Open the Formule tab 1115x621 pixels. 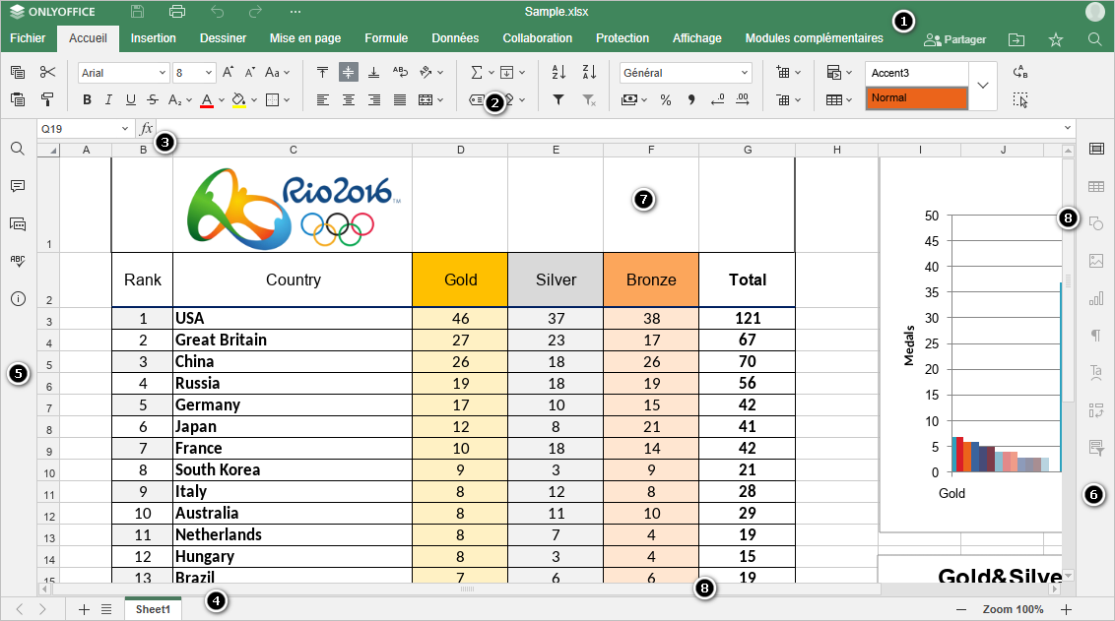point(386,38)
